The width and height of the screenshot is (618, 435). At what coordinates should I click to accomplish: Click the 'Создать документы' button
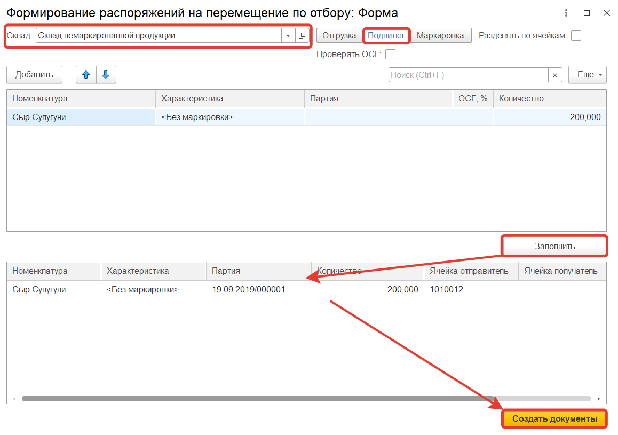pyautogui.click(x=554, y=419)
